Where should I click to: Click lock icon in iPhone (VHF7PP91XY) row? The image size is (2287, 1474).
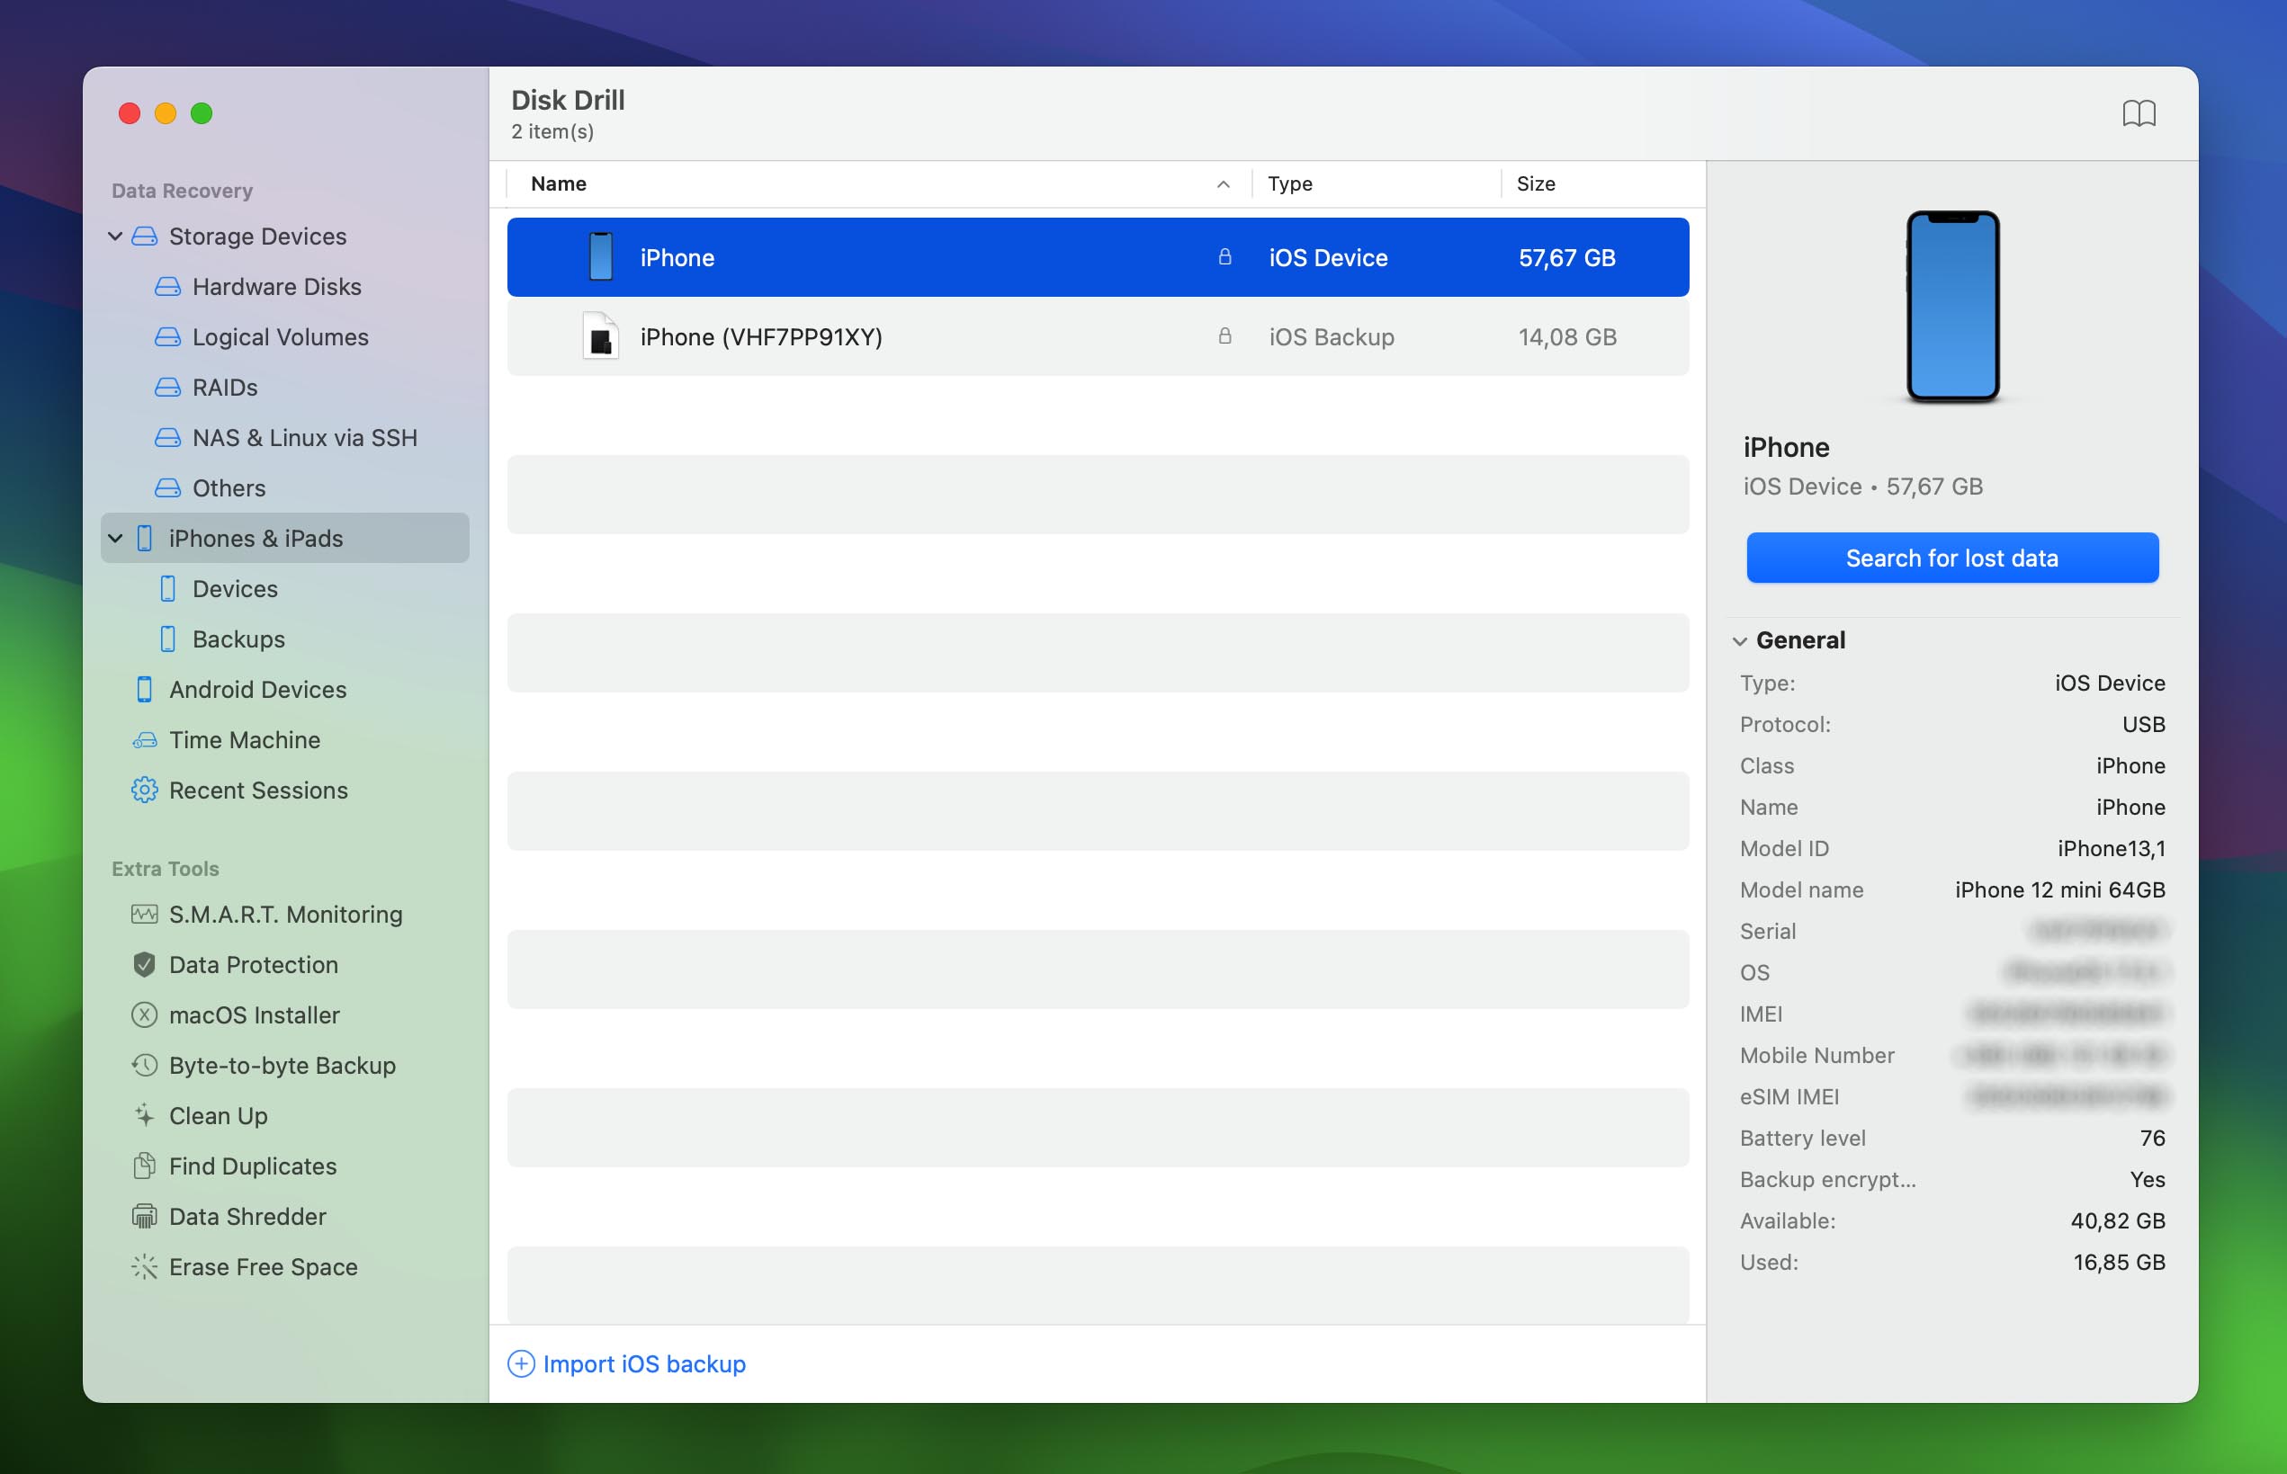pyautogui.click(x=1224, y=336)
